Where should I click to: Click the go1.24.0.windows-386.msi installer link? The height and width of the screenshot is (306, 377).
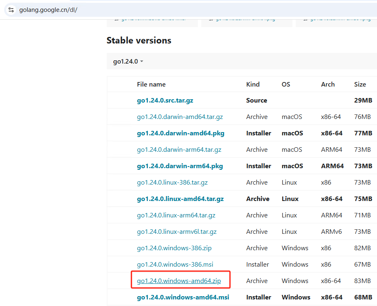pyautogui.click(x=175, y=265)
